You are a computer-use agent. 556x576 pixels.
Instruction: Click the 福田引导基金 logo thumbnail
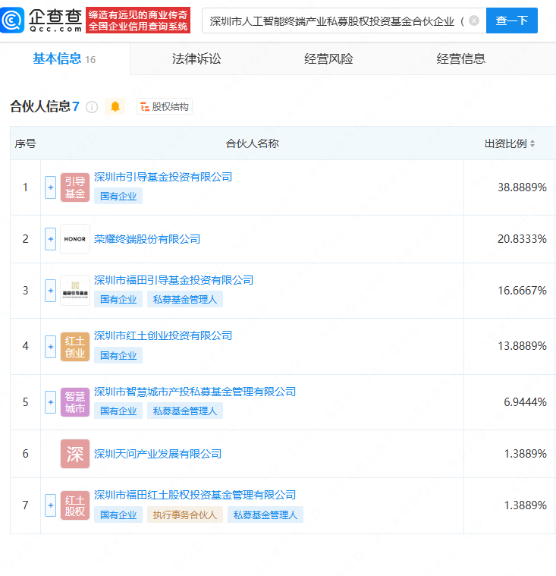tap(75, 291)
